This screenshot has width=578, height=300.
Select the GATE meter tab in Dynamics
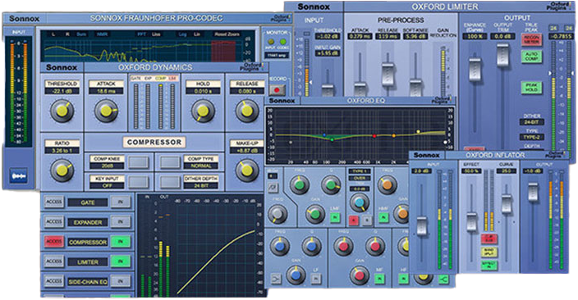[x=136, y=79]
